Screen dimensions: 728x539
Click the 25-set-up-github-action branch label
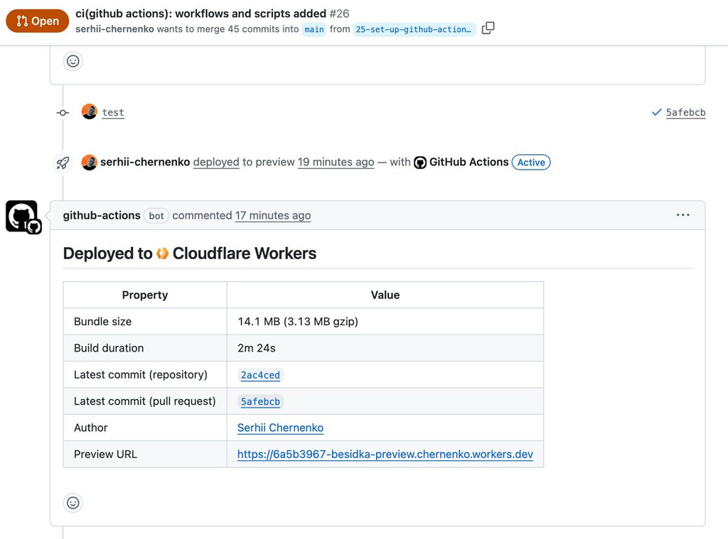point(414,29)
